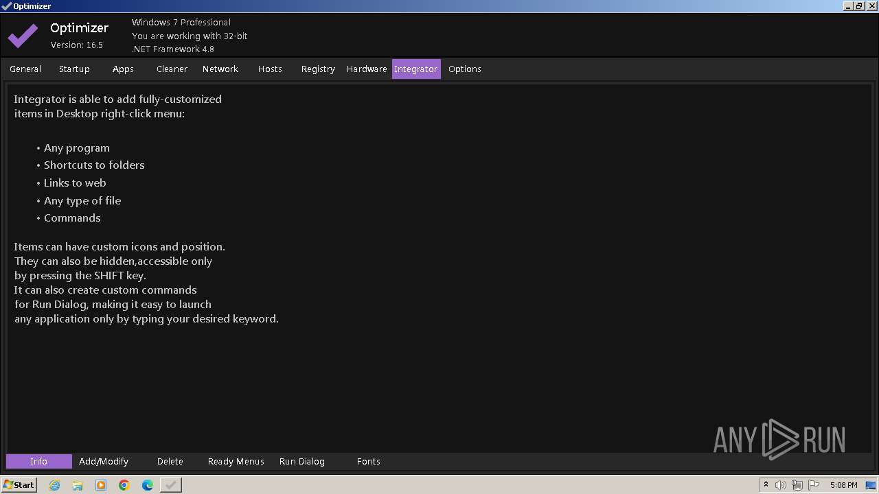This screenshot has height=494, width=879.
Task: Click the Optimizer taskbar button
Action: pos(171,485)
